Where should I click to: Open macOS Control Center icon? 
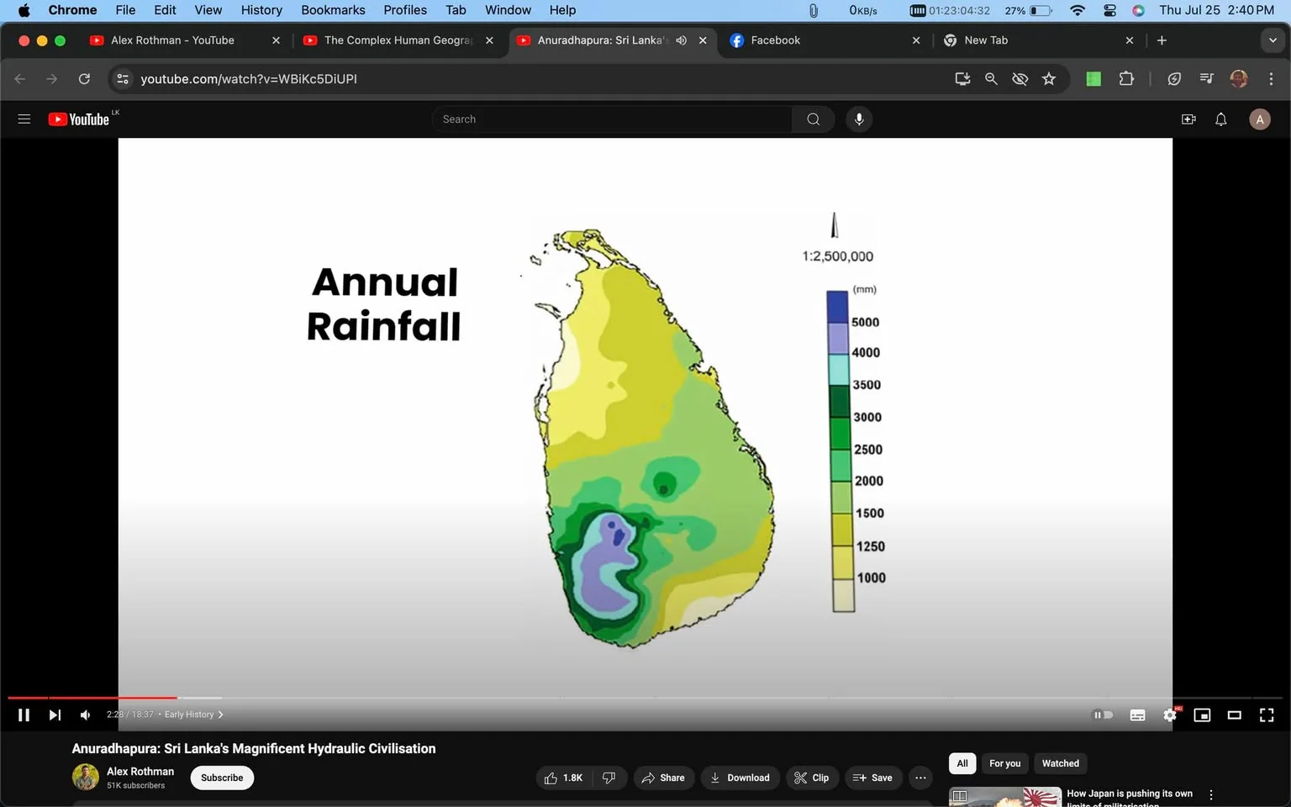1109,10
